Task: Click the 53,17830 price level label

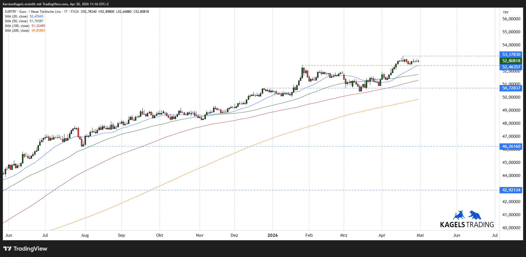Action: coord(511,54)
